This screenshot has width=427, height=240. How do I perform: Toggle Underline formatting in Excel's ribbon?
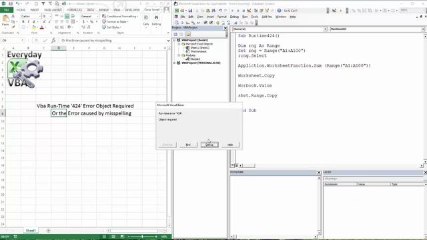coord(34,22)
